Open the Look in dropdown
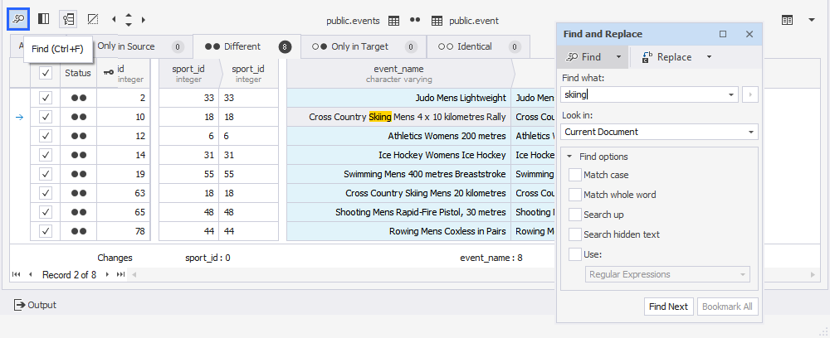The width and height of the screenshot is (830, 338). [750, 132]
